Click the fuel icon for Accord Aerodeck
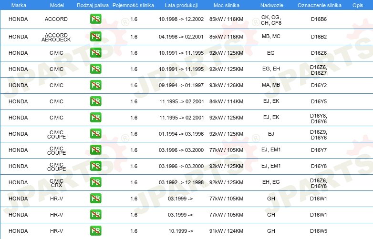This screenshot has width=373, height=239. pyautogui.click(x=95, y=37)
